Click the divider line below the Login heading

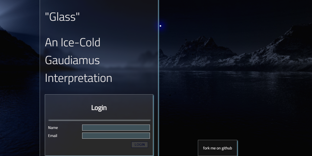pyautogui.click(x=99, y=120)
